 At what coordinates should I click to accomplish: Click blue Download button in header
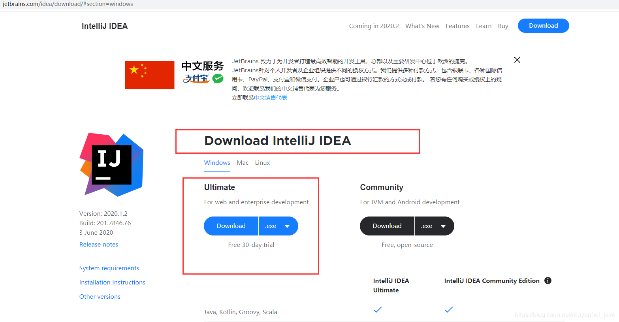point(543,26)
